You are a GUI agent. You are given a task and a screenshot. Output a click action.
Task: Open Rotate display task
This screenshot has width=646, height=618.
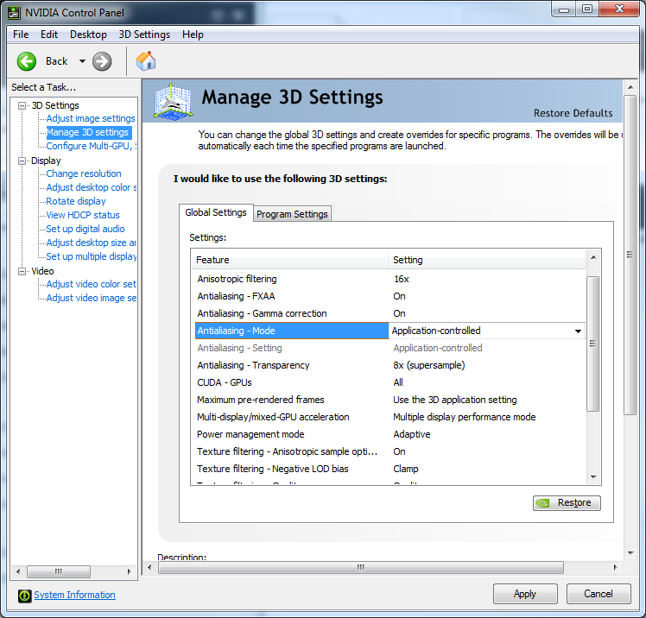coord(76,201)
